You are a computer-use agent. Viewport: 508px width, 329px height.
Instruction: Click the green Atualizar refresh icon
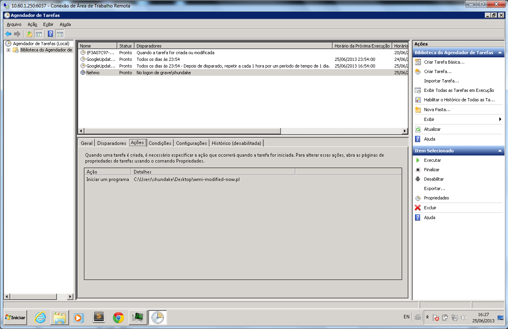(418, 129)
